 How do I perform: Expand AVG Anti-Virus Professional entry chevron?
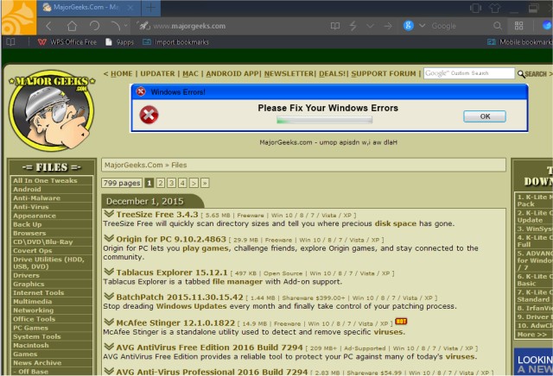(109, 371)
